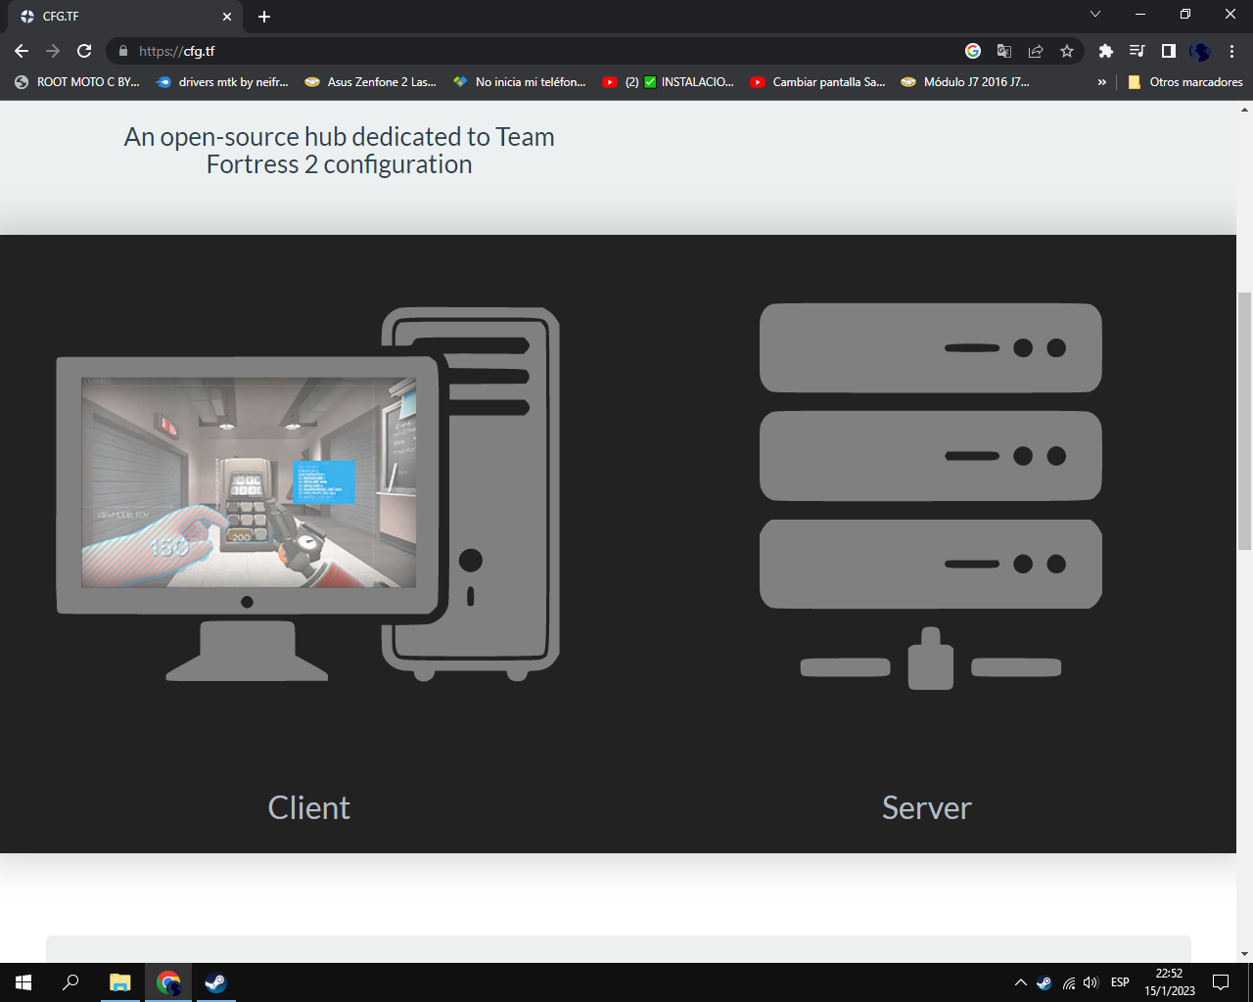Change the ESP keyboard language
1253x1002 pixels.
1121,982
